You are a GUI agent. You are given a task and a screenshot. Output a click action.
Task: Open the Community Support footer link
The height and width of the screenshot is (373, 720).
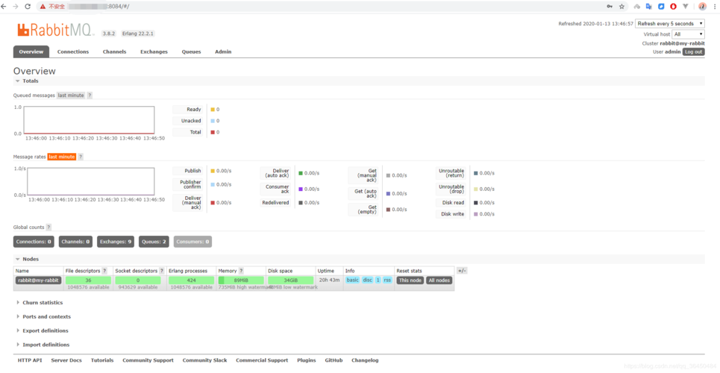click(148, 360)
